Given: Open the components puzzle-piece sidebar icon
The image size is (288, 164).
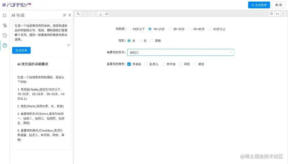Looking at the screenshot, I should pos(5,15).
